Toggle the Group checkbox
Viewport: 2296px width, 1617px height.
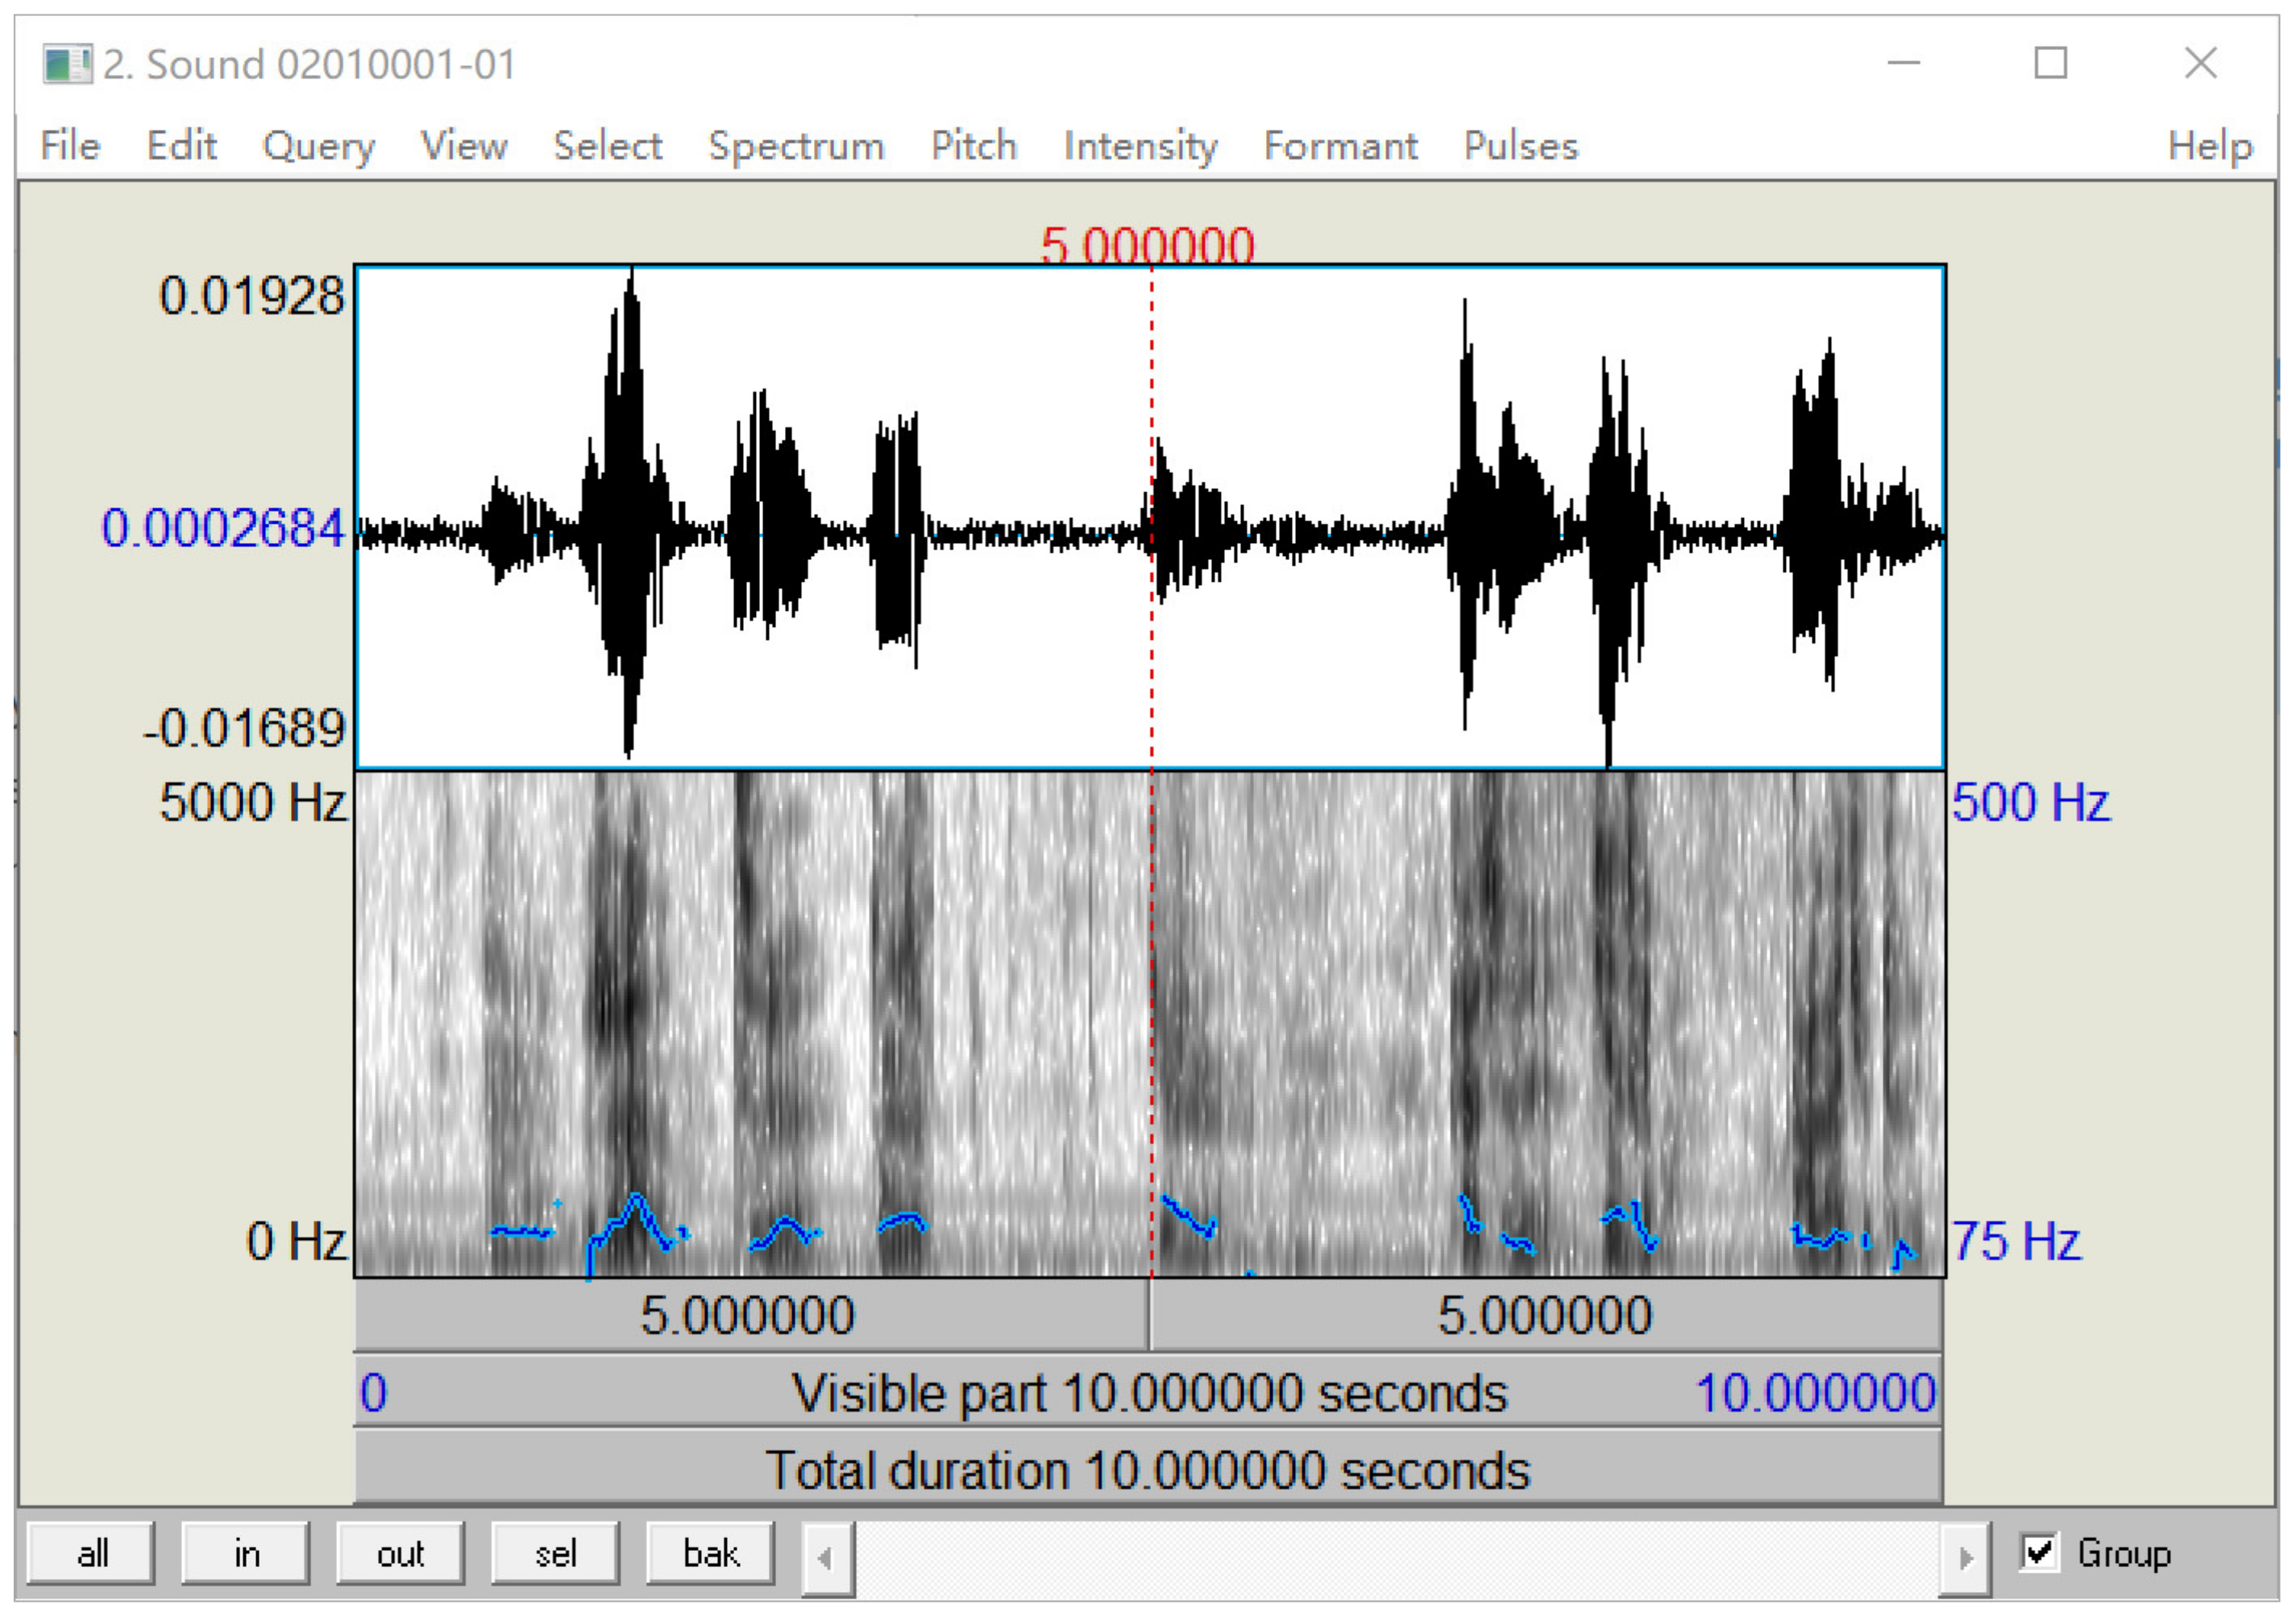click(2038, 1553)
